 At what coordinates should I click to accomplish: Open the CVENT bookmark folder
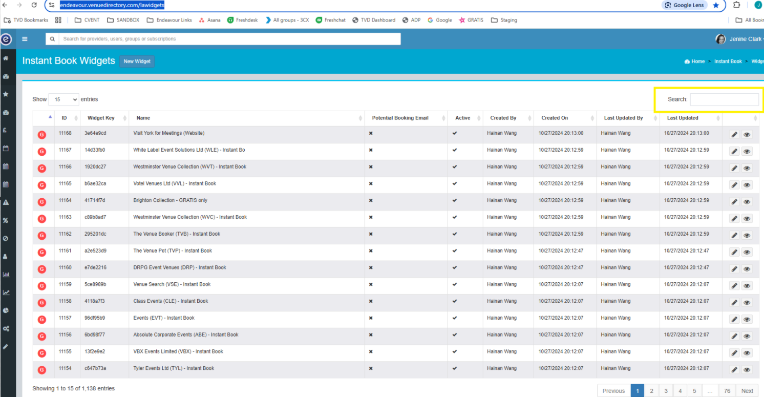click(87, 20)
